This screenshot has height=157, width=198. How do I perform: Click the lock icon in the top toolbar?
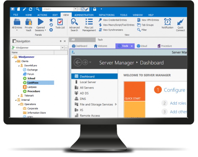point(95,9)
